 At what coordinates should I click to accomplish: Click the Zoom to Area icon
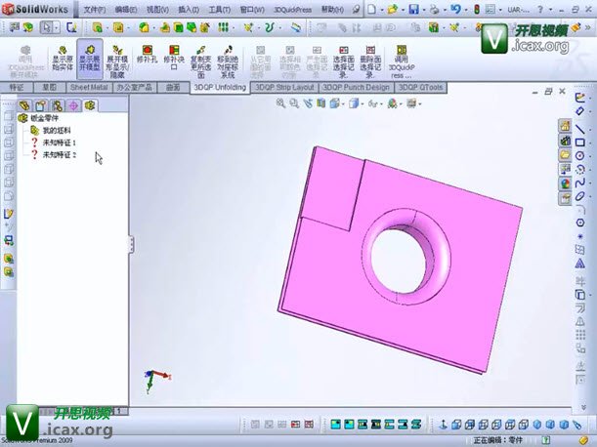[294, 102]
